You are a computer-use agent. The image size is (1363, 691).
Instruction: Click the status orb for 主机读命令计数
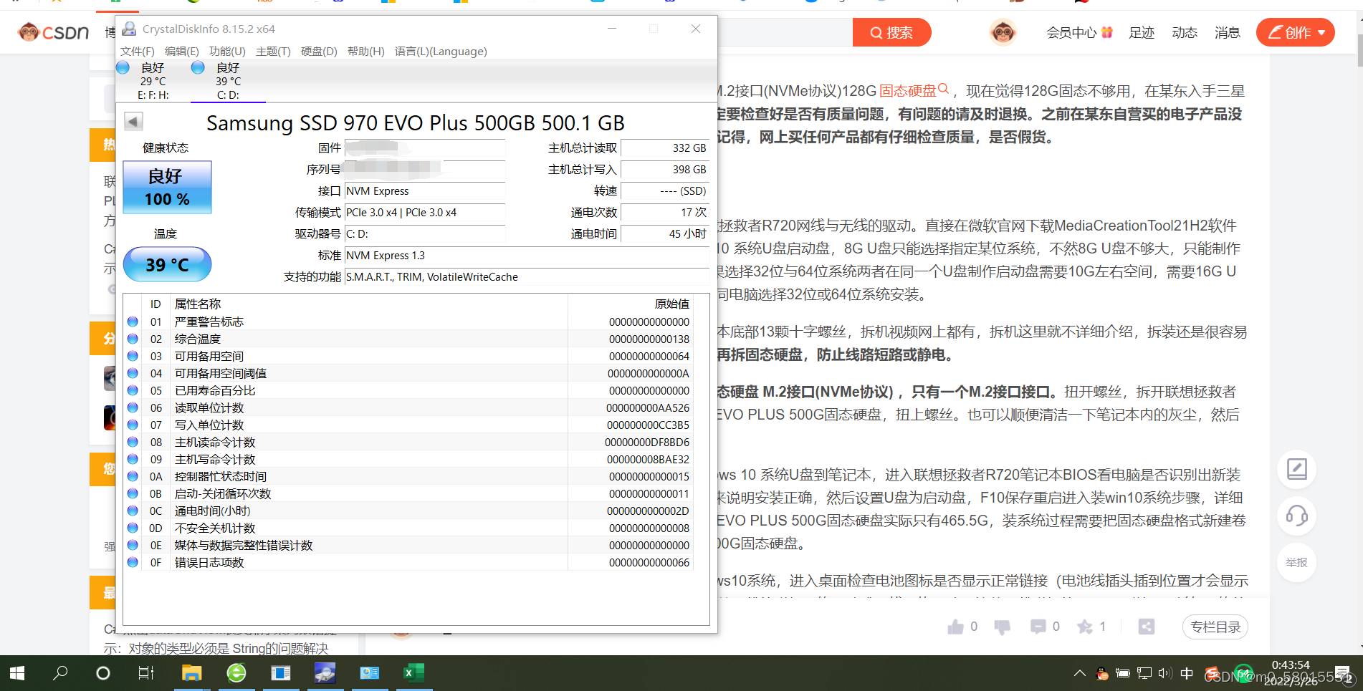pos(133,442)
